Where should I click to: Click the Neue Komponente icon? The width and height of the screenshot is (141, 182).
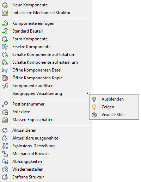coord(5,5)
